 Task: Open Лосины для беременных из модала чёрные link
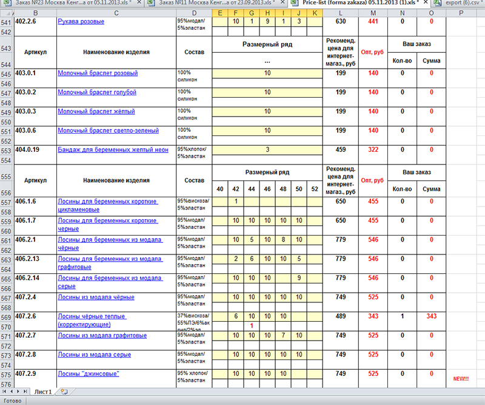pyautogui.click(x=110, y=244)
